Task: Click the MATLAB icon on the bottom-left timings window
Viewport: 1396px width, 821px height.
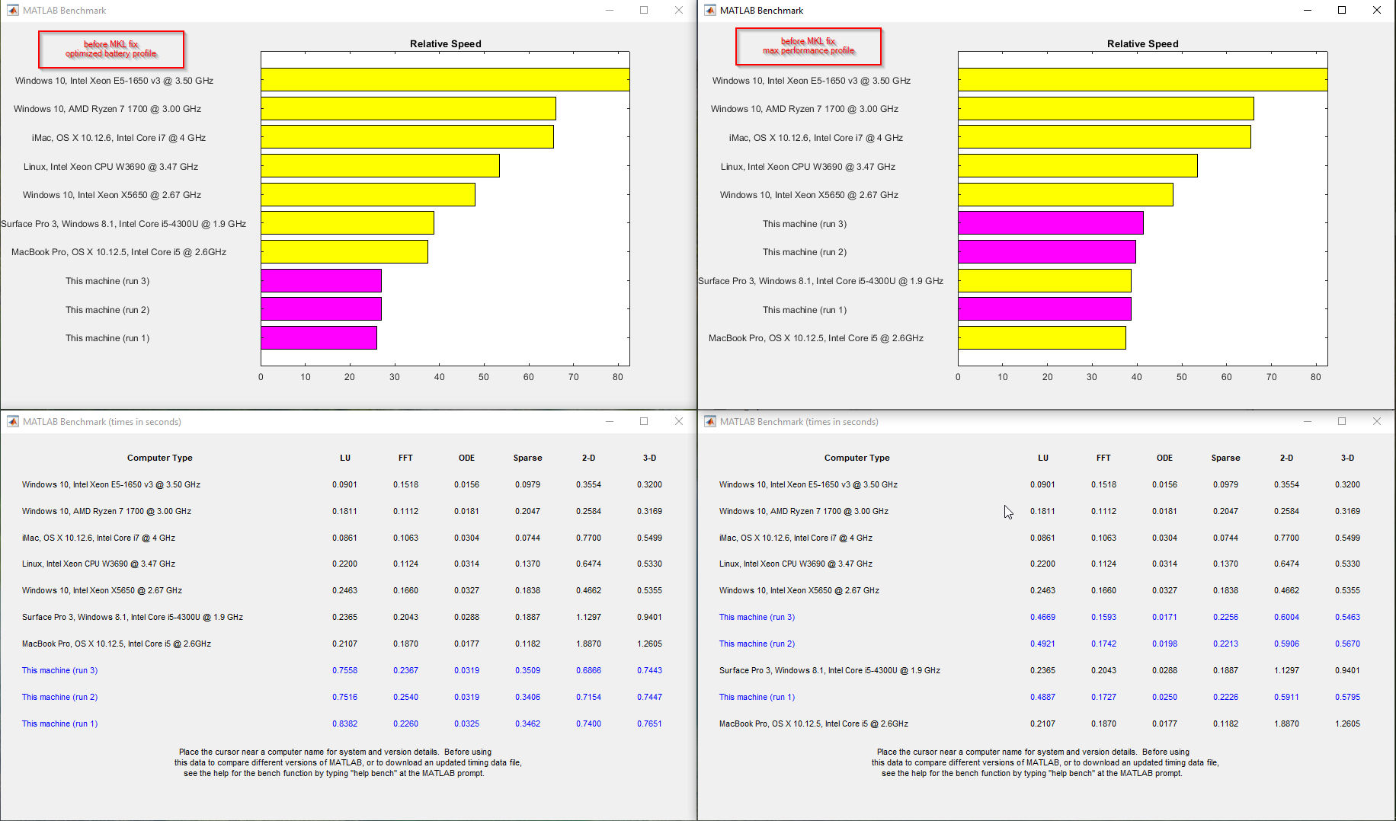Action: pyautogui.click(x=11, y=421)
